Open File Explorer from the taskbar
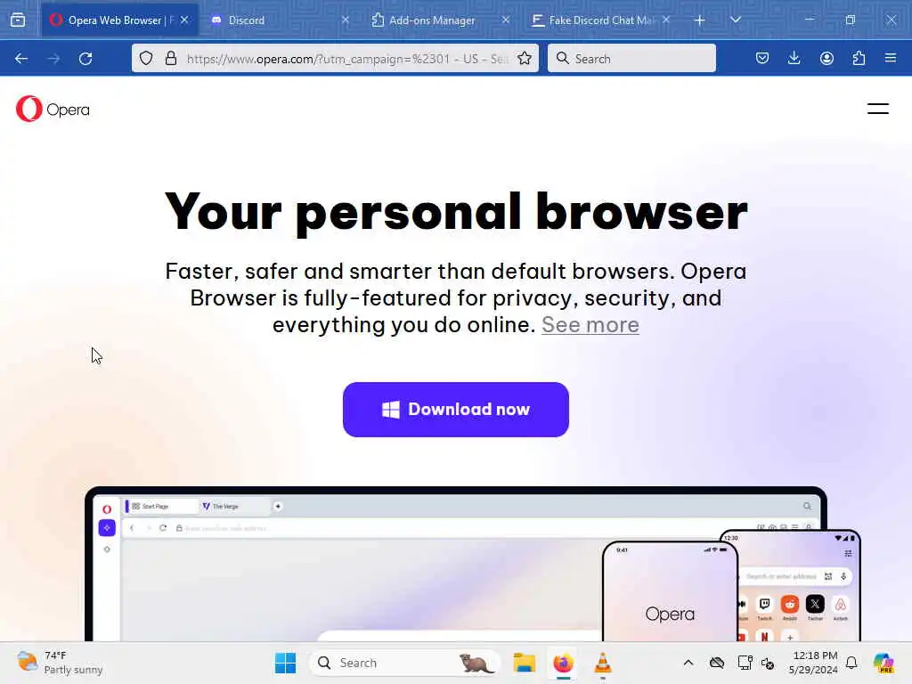Screen dimensions: 912x684 524,663
